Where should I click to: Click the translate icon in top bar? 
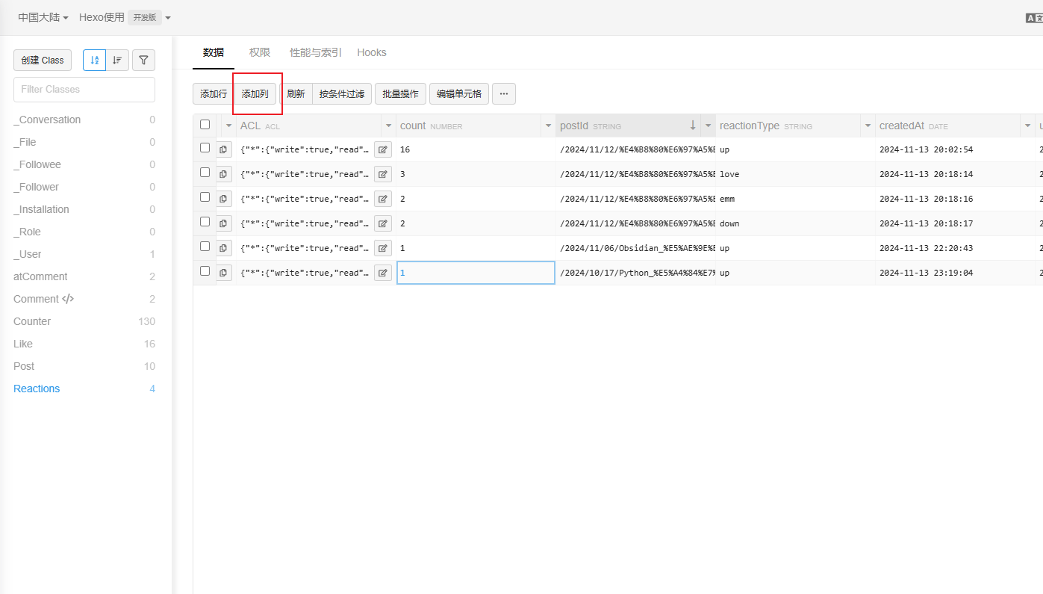(1034, 18)
